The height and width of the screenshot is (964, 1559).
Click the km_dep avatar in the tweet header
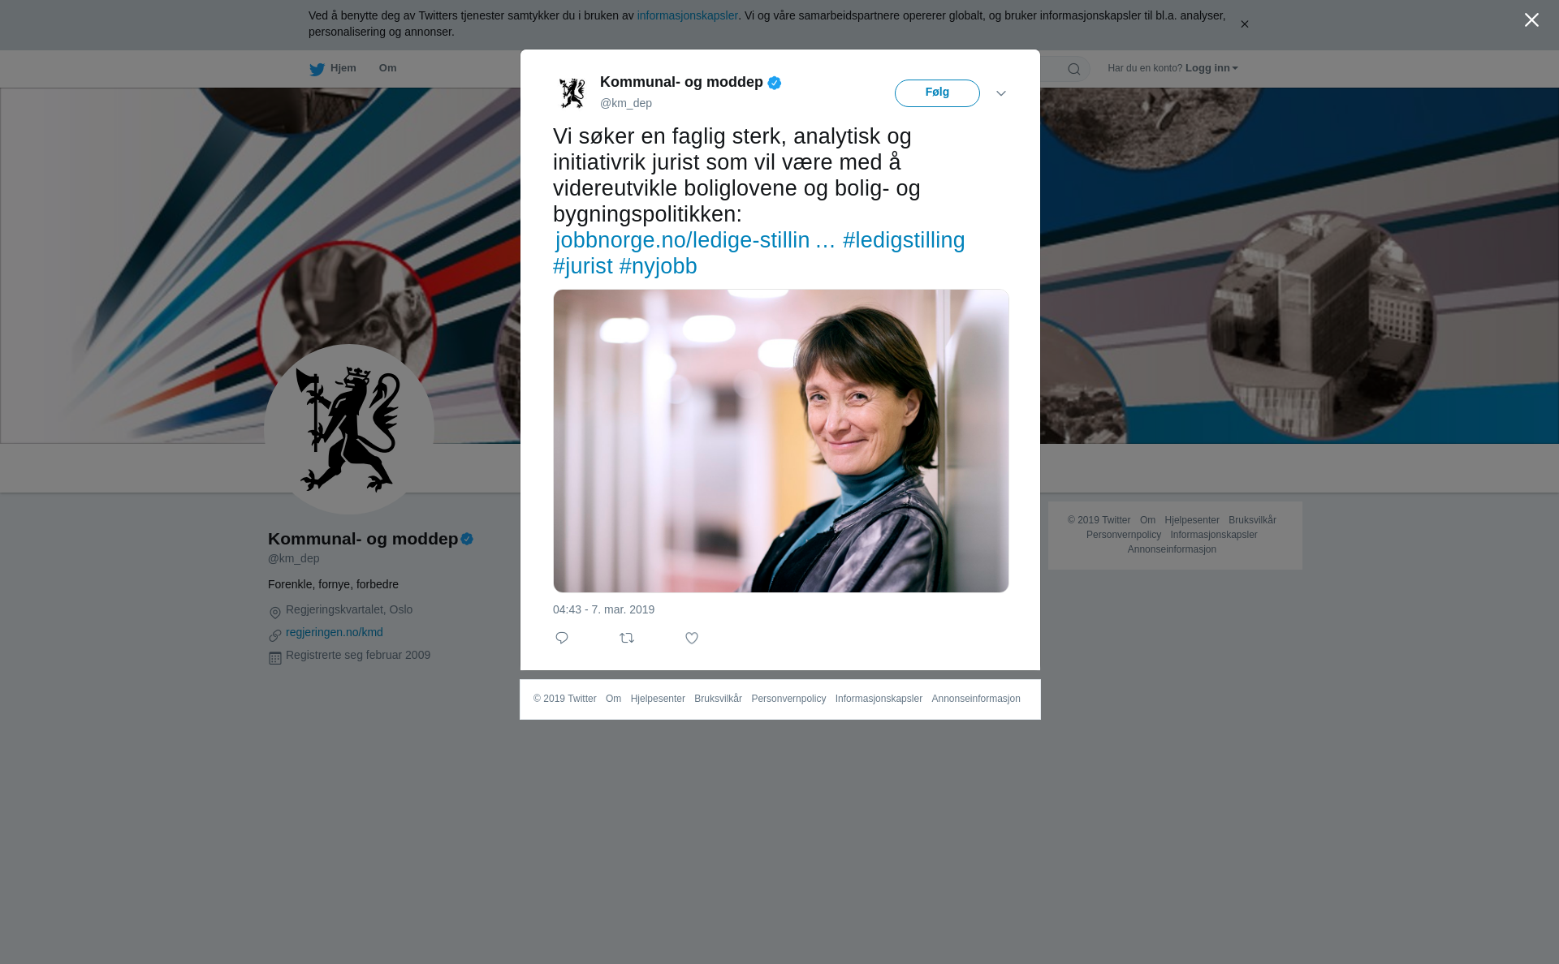(x=572, y=93)
